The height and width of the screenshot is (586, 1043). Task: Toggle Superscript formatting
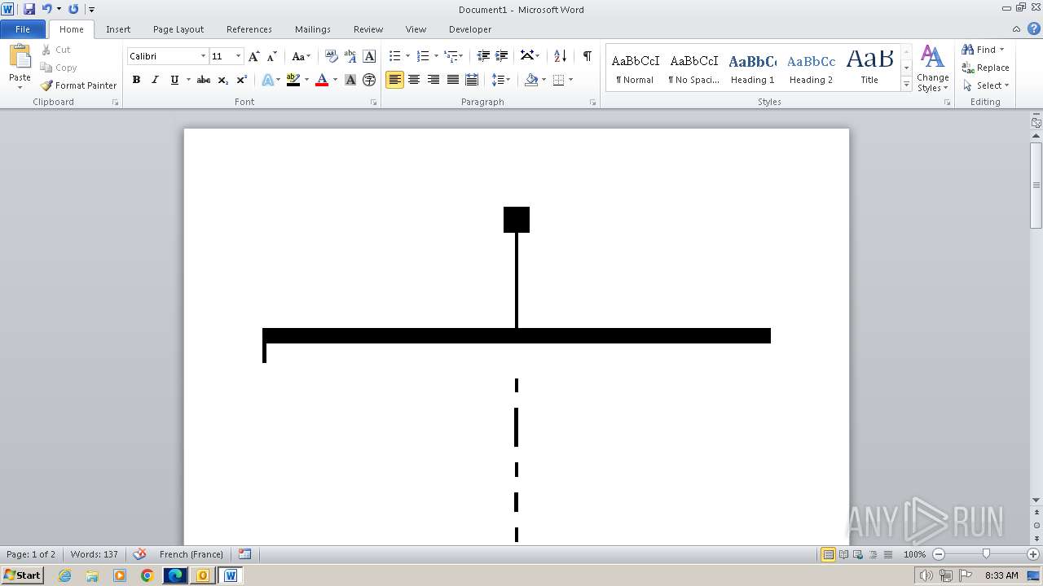pos(242,80)
